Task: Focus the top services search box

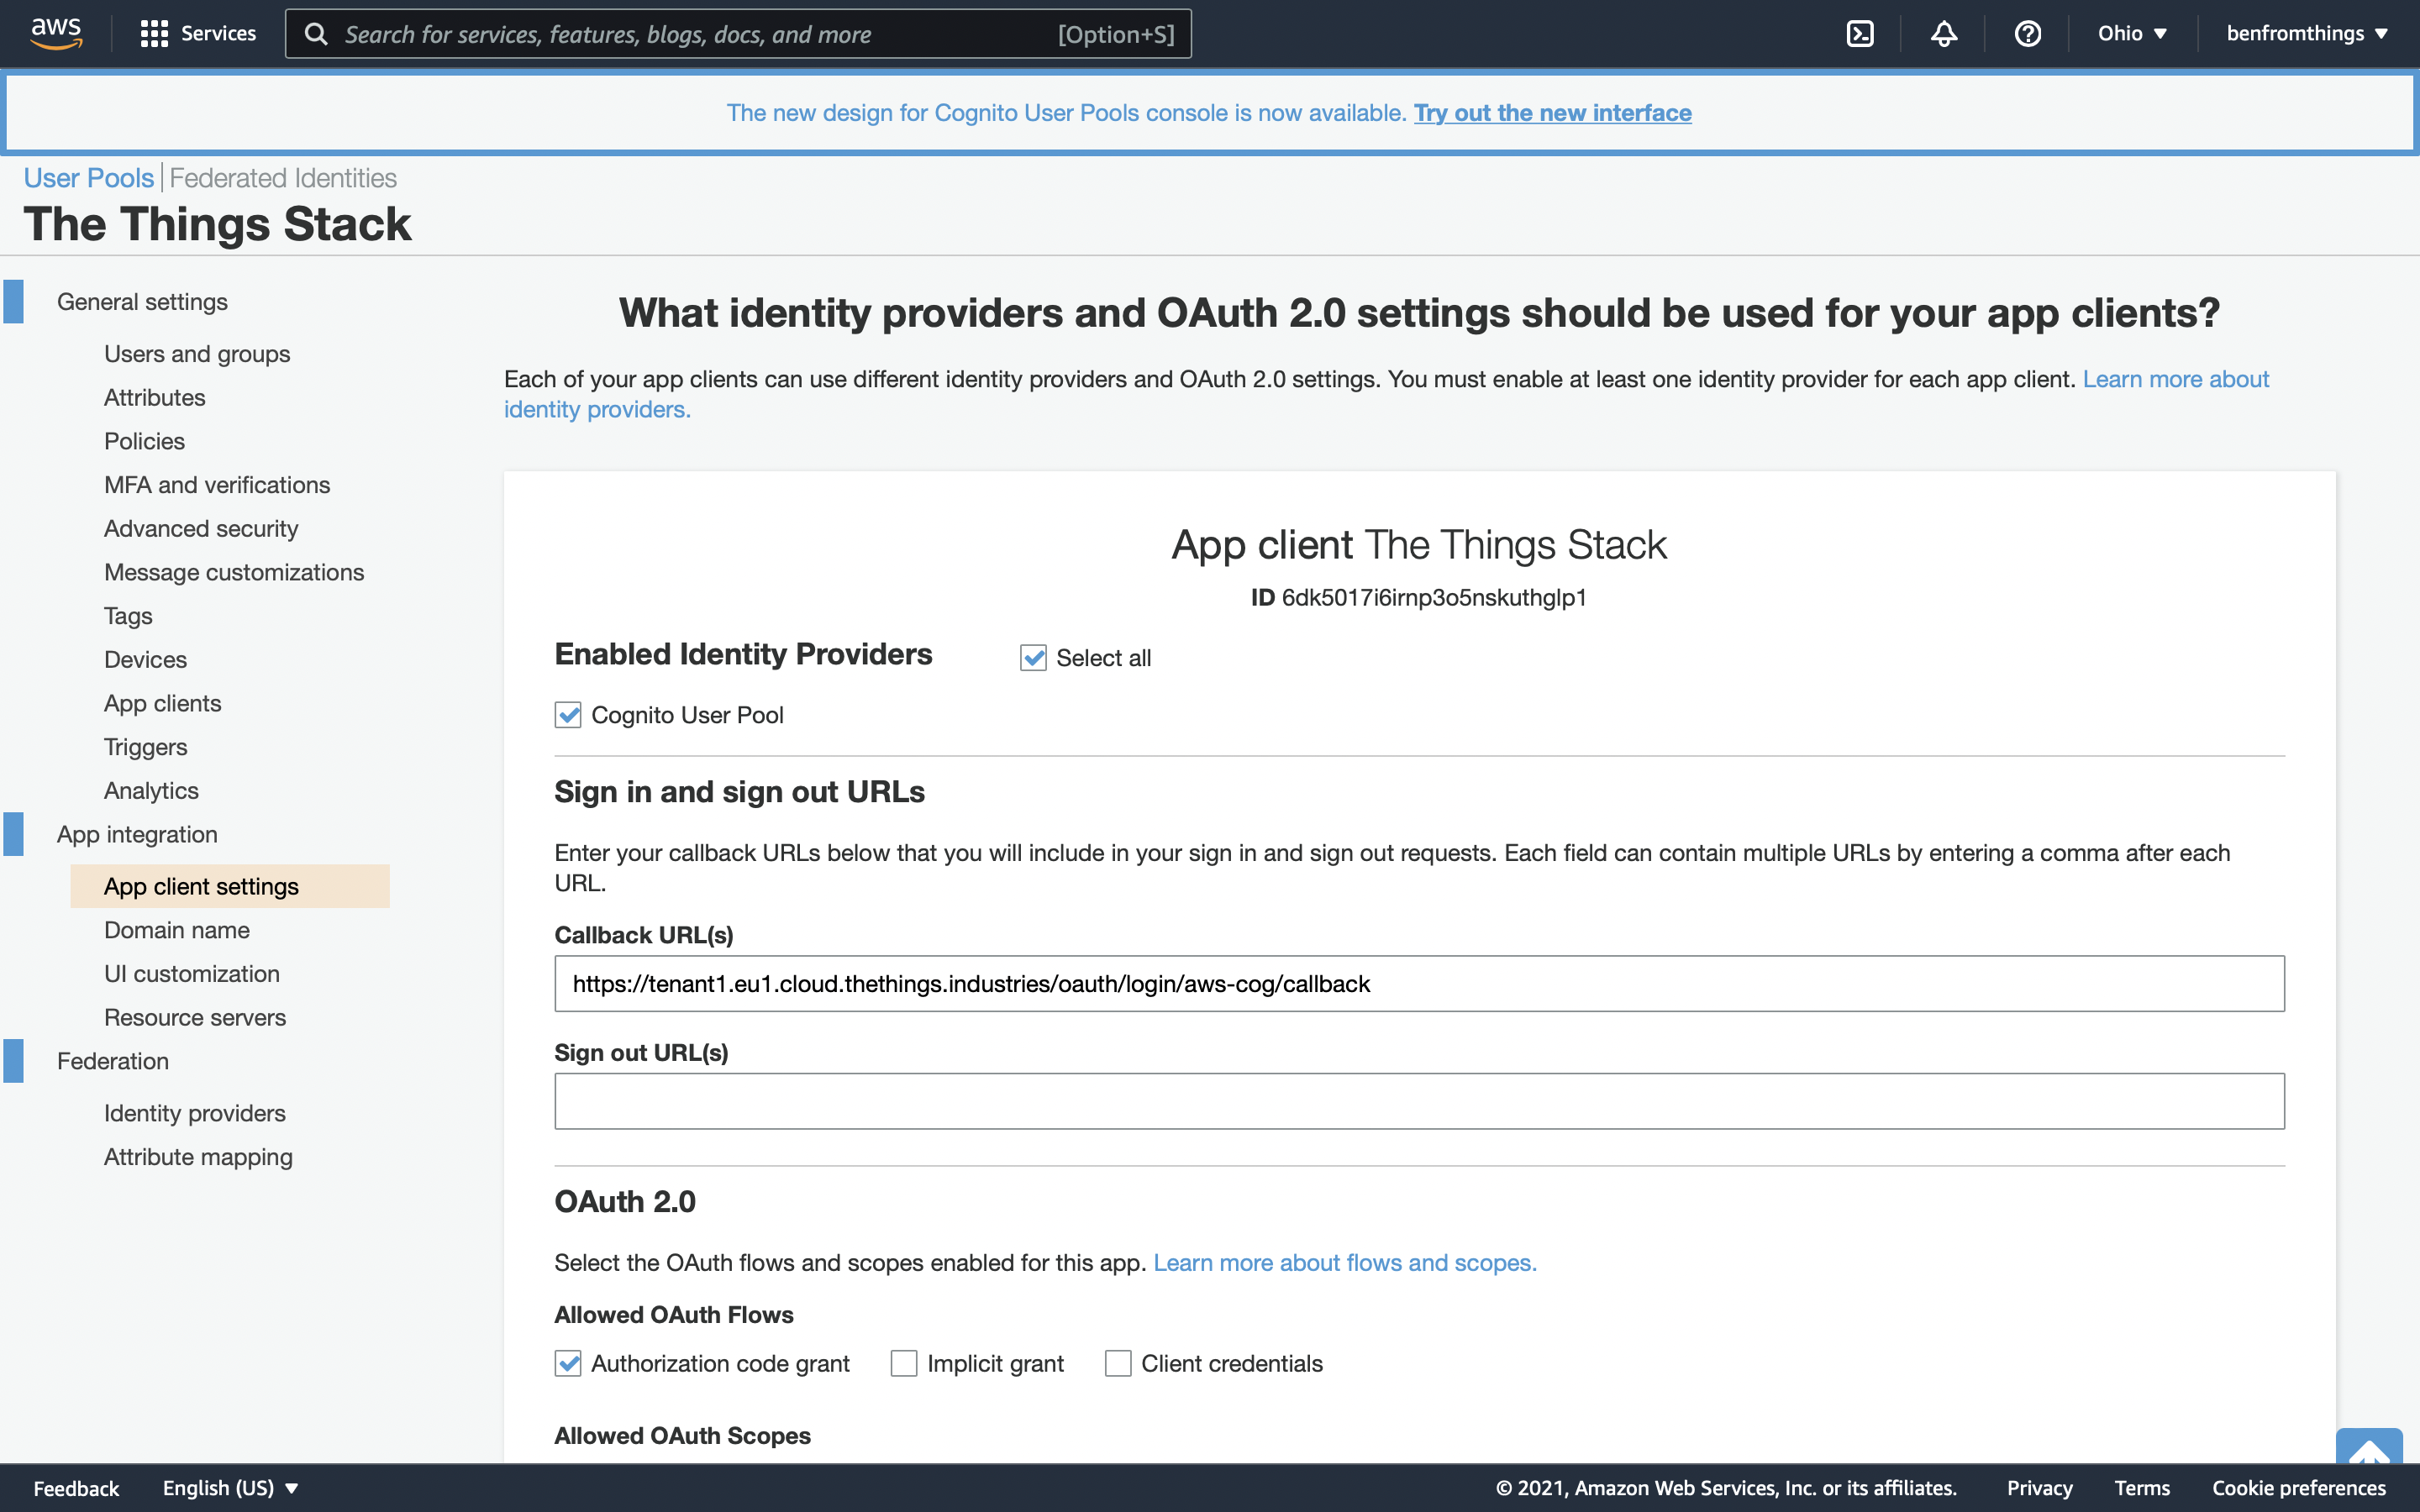Action: [738, 34]
